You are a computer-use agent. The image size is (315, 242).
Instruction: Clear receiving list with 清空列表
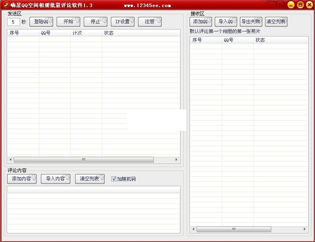pos(276,22)
